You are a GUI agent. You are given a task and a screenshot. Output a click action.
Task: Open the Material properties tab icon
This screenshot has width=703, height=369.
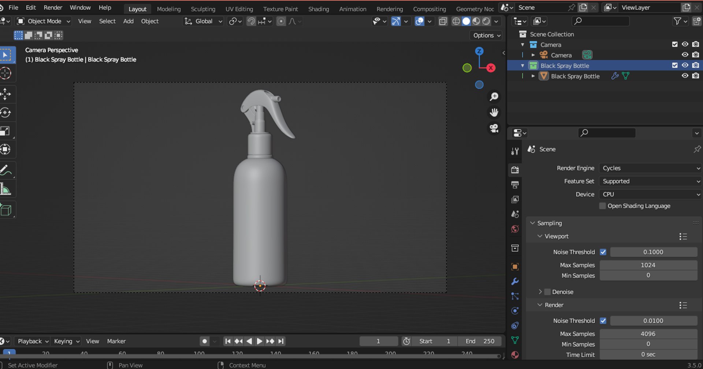pyautogui.click(x=515, y=355)
